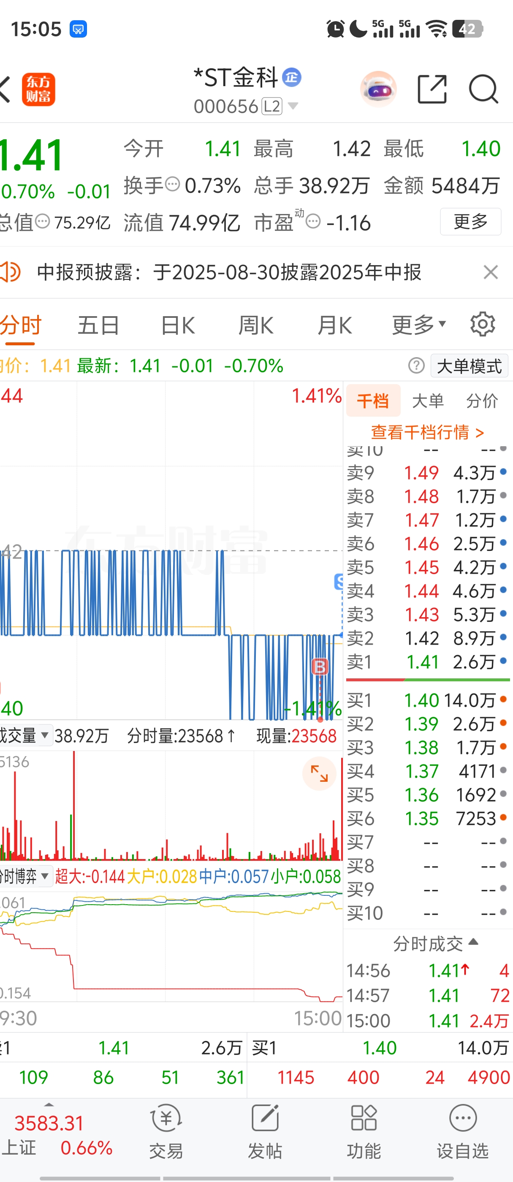Open 更多 quote details button
The height and width of the screenshot is (1182, 513).
[470, 222]
